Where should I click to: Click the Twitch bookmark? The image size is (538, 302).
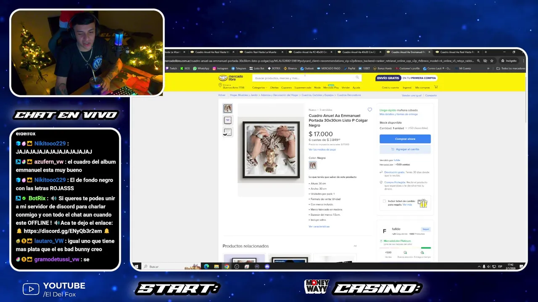pos(171,68)
